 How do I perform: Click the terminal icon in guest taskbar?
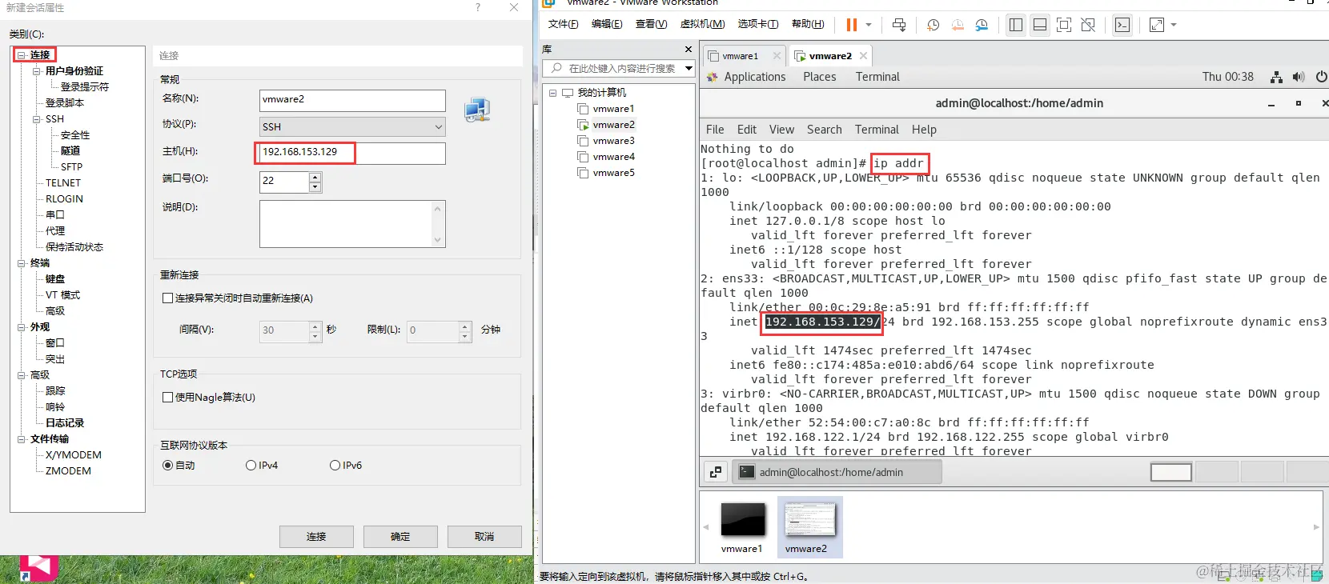pos(746,472)
